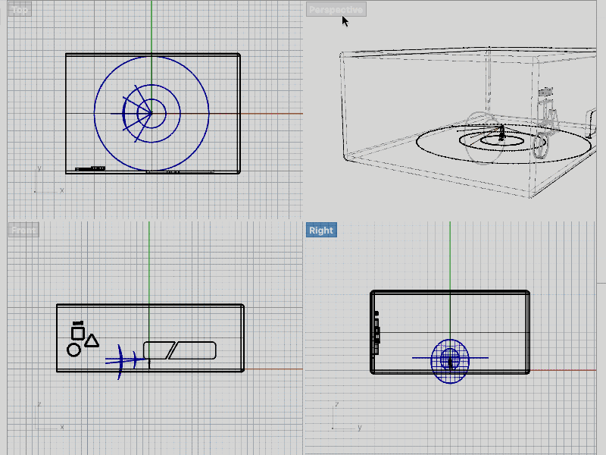Select the blue arc curve in Front view
Viewport: 606px width, 455px height.
coord(119,362)
